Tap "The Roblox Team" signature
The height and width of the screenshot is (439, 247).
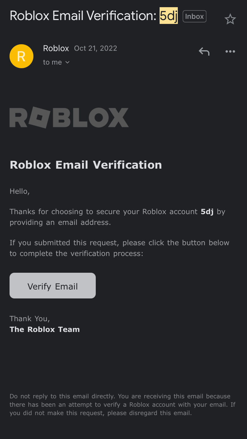[45, 330]
